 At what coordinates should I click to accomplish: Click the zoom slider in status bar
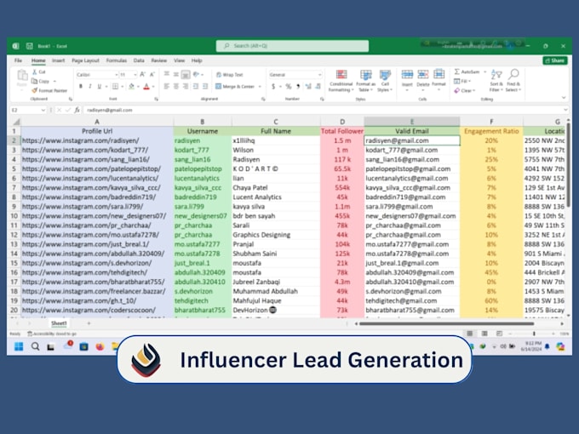click(x=534, y=334)
